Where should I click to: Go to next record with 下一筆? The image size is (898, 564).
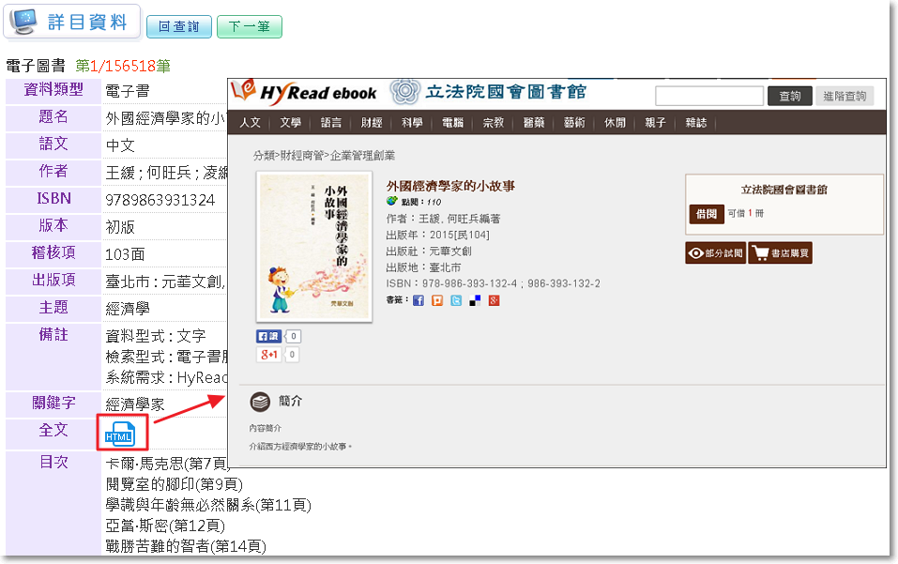point(249,27)
